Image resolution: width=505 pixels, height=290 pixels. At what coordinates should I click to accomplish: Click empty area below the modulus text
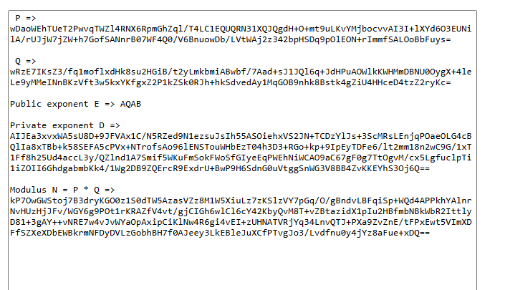(242, 264)
